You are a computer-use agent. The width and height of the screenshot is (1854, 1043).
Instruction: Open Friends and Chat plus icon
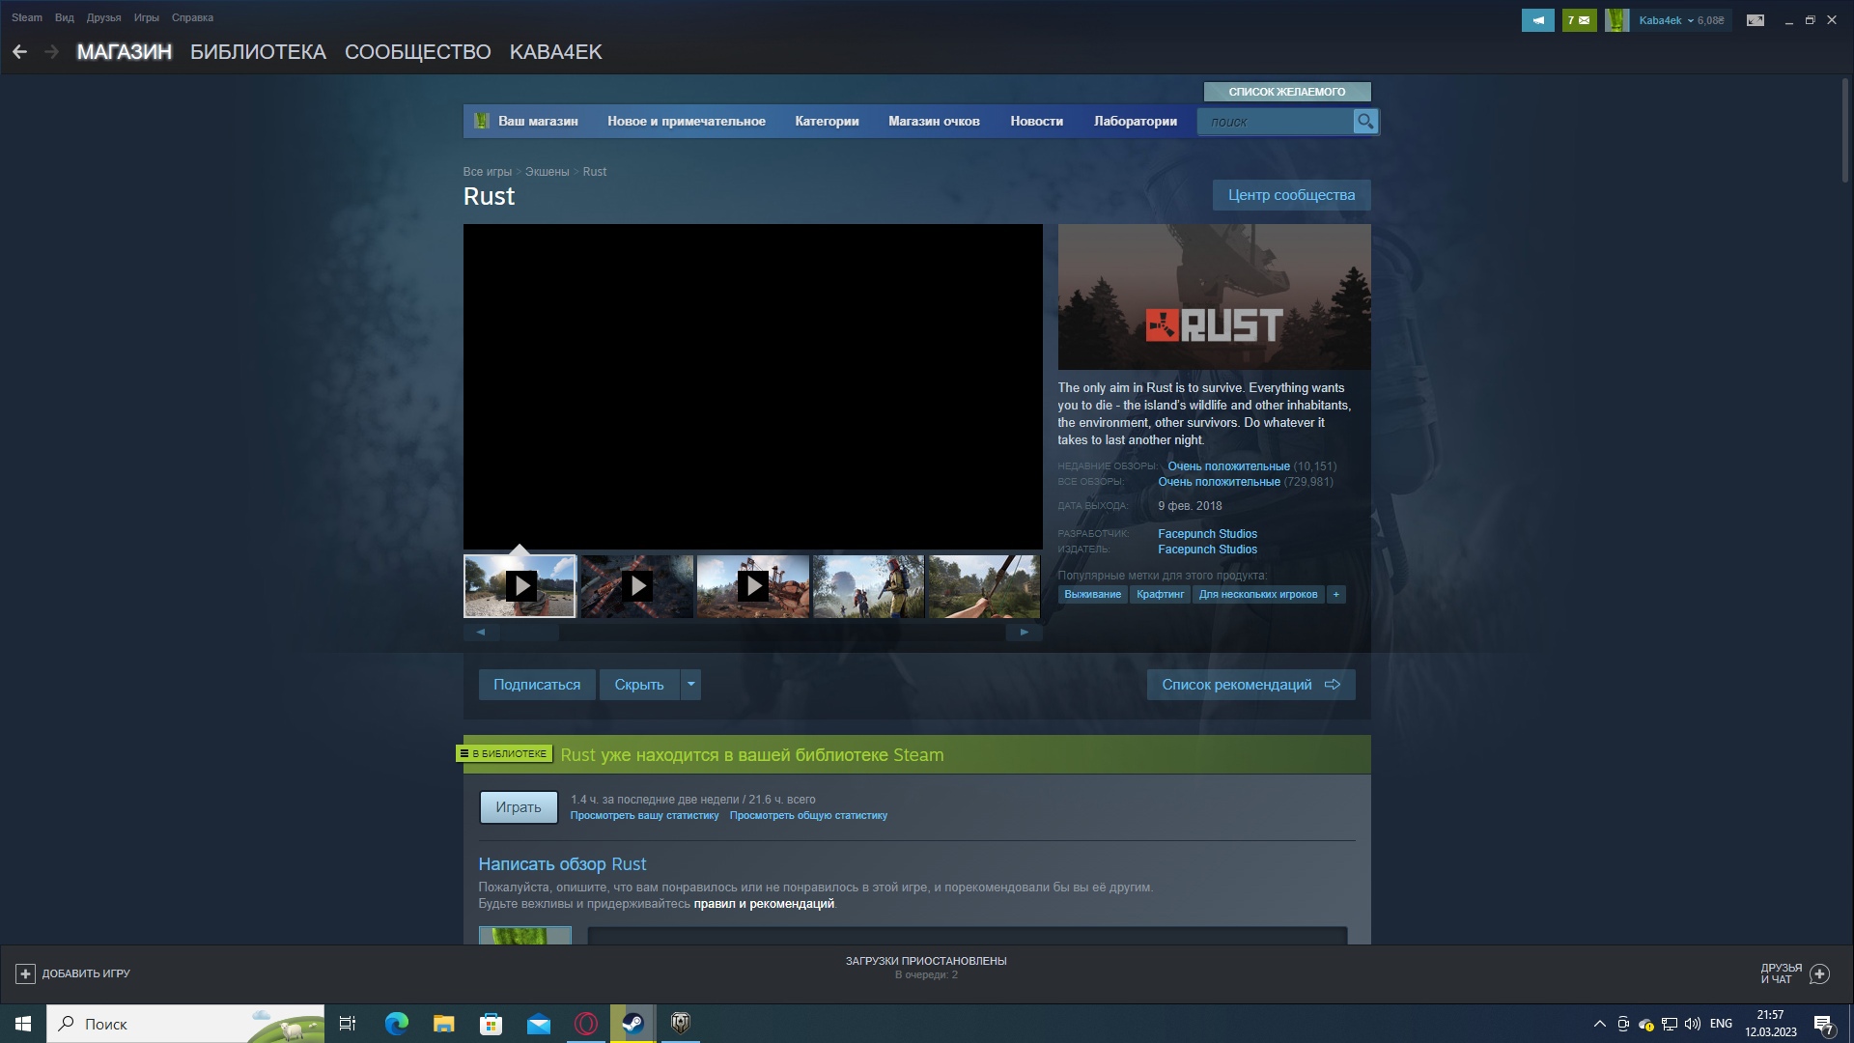tap(1819, 973)
